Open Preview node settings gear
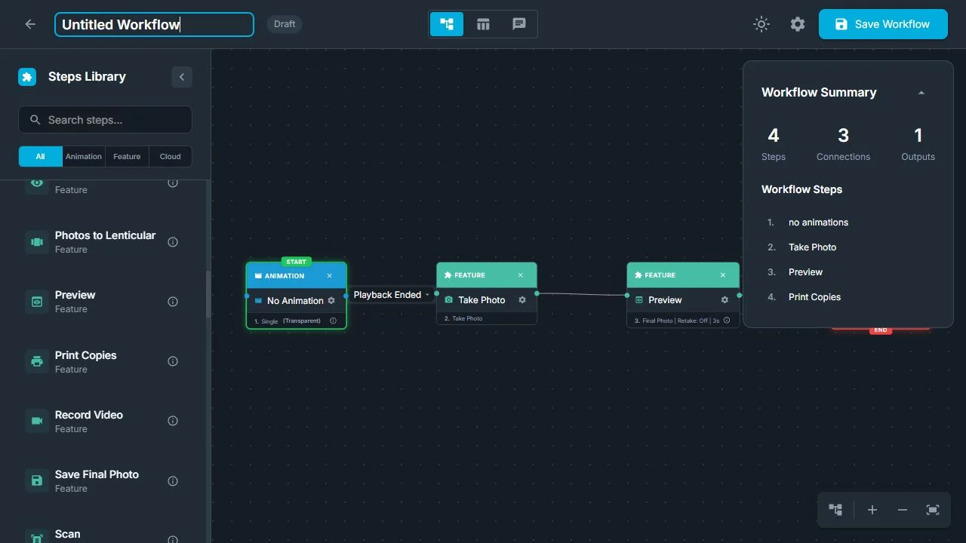The image size is (966, 543). pyautogui.click(x=724, y=299)
